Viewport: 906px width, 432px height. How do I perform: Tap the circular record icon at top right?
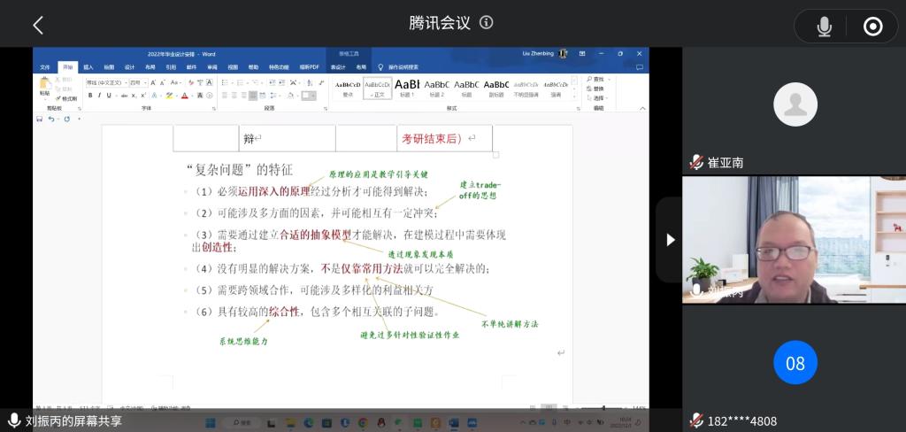[x=872, y=27]
